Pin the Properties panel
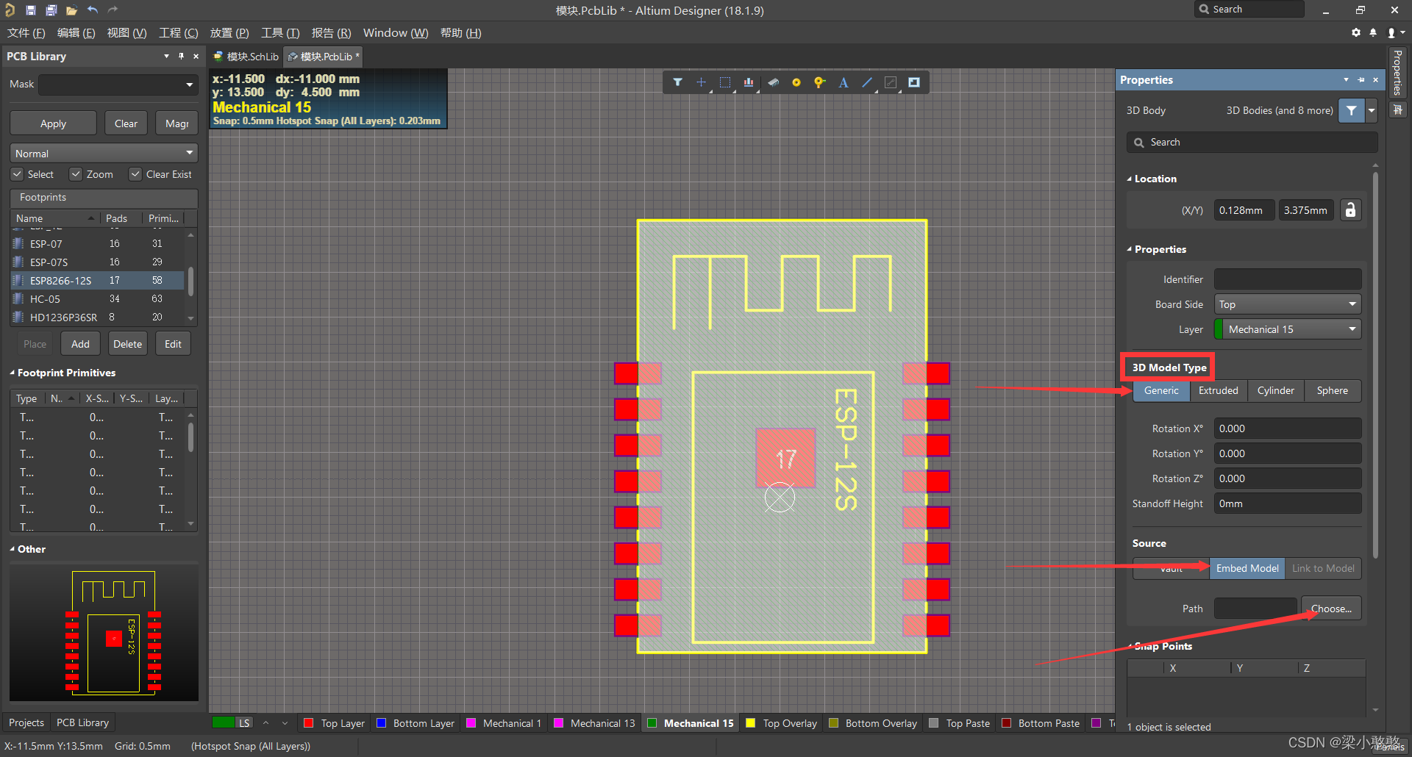The image size is (1412, 757). pyautogui.click(x=1361, y=79)
